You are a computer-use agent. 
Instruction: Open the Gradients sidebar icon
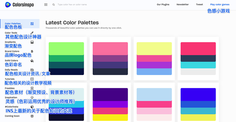(32, 42)
